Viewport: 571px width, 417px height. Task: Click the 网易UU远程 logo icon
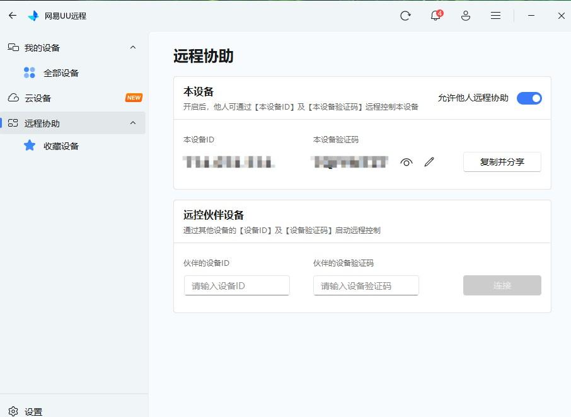click(33, 15)
